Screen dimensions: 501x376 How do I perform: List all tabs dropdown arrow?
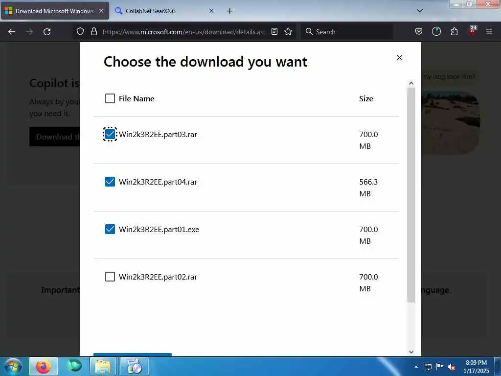point(420,11)
